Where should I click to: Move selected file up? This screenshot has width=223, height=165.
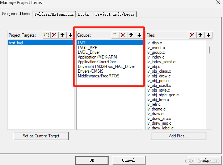(x=200, y=35)
